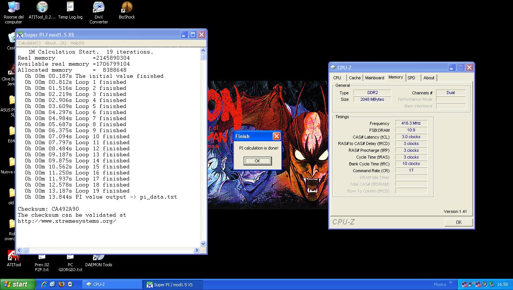This screenshot has width=513, height=290.
Task: Select the Prev.02 F2F.txt file icon
Action: [42, 264]
